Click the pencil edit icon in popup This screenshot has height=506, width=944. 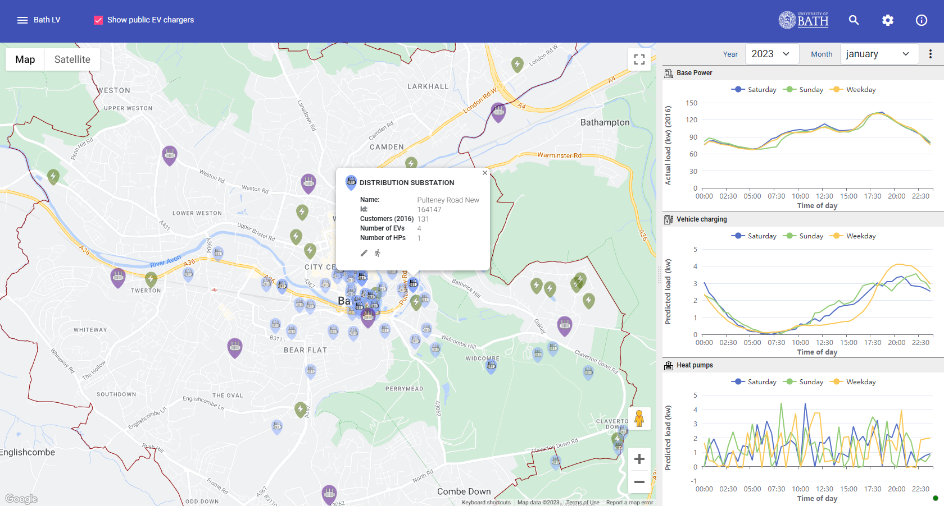(x=364, y=253)
